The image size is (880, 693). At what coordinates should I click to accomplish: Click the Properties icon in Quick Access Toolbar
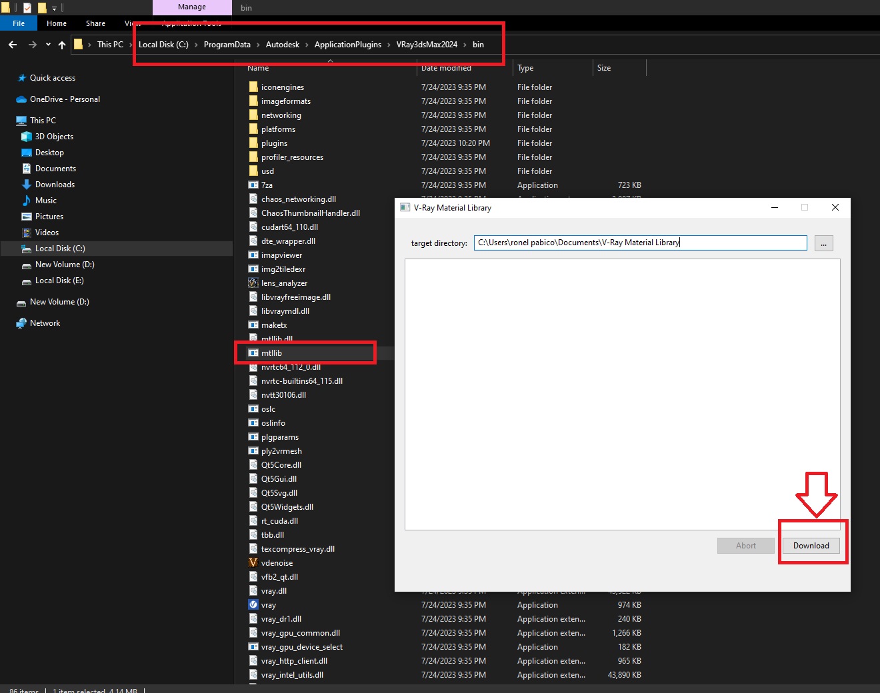coord(27,7)
